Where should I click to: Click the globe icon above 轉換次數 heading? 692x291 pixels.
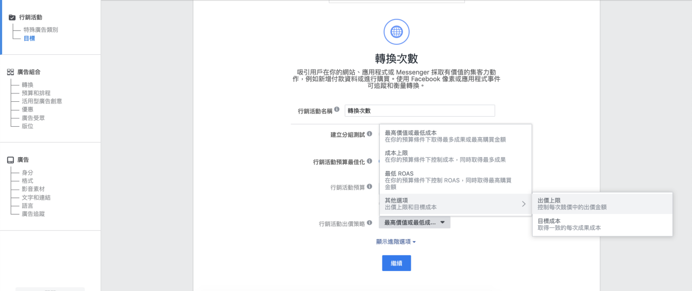396,32
